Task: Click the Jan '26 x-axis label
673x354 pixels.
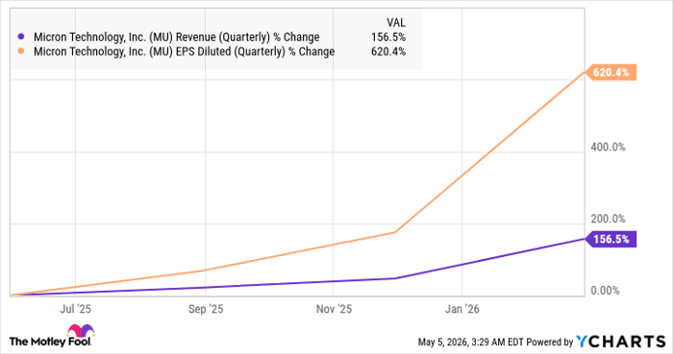Action: click(x=461, y=309)
